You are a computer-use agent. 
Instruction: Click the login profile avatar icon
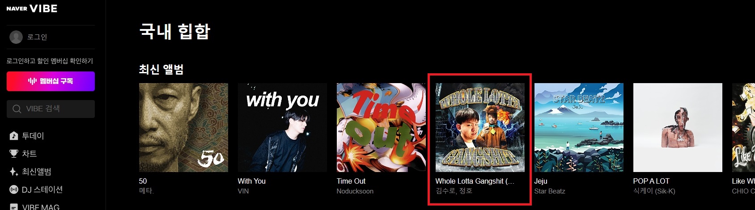[16, 37]
